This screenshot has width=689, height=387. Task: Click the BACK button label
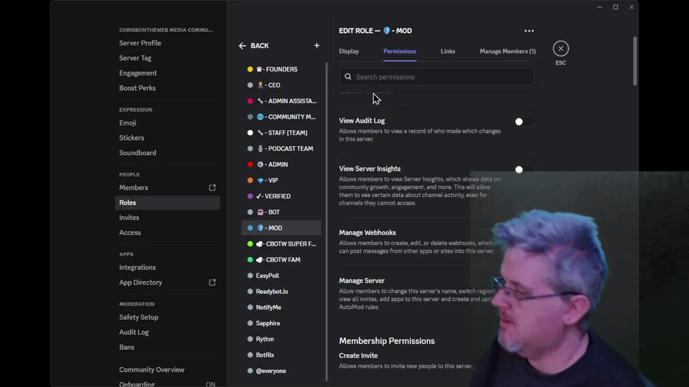pyautogui.click(x=259, y=46)
